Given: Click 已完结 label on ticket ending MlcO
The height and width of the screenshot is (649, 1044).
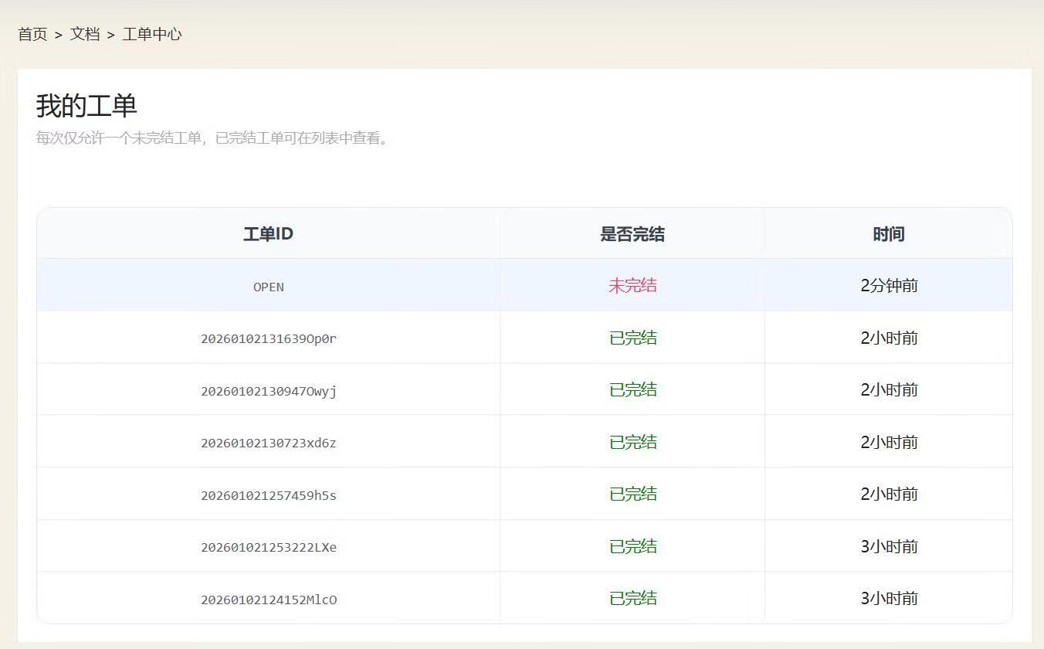Looking at the screenshot, I should click(632, 597).
